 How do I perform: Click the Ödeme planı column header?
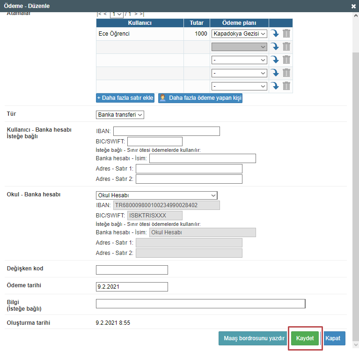click(239, 23)
